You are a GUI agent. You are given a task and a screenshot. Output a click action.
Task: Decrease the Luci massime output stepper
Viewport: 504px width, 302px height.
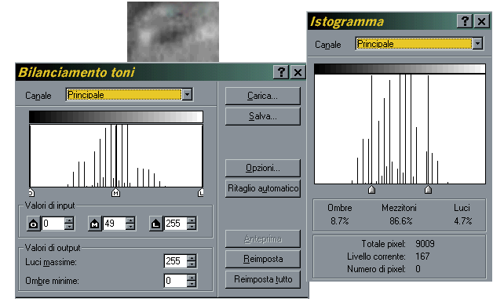click(192, 264)
